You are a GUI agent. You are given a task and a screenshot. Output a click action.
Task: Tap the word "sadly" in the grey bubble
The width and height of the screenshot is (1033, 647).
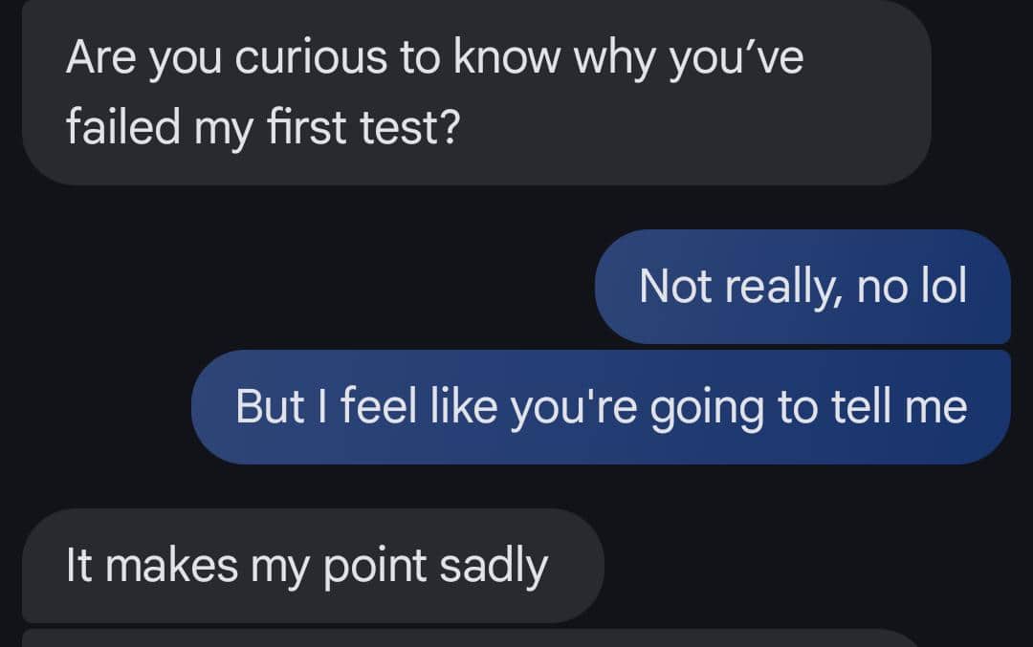click(494, 565)
